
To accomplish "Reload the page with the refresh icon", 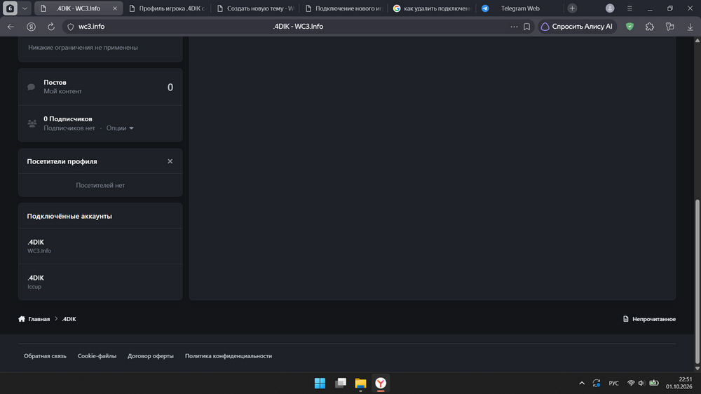I will 51,27.
